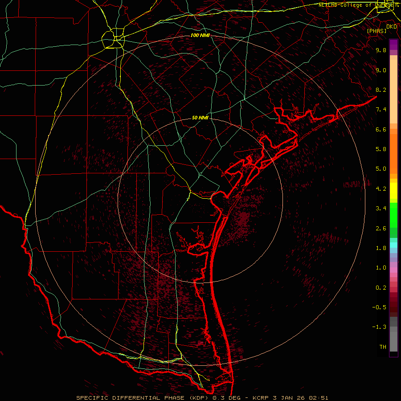
Task: Pick the yellow segment of the color bar
Action: pos(393,191)
